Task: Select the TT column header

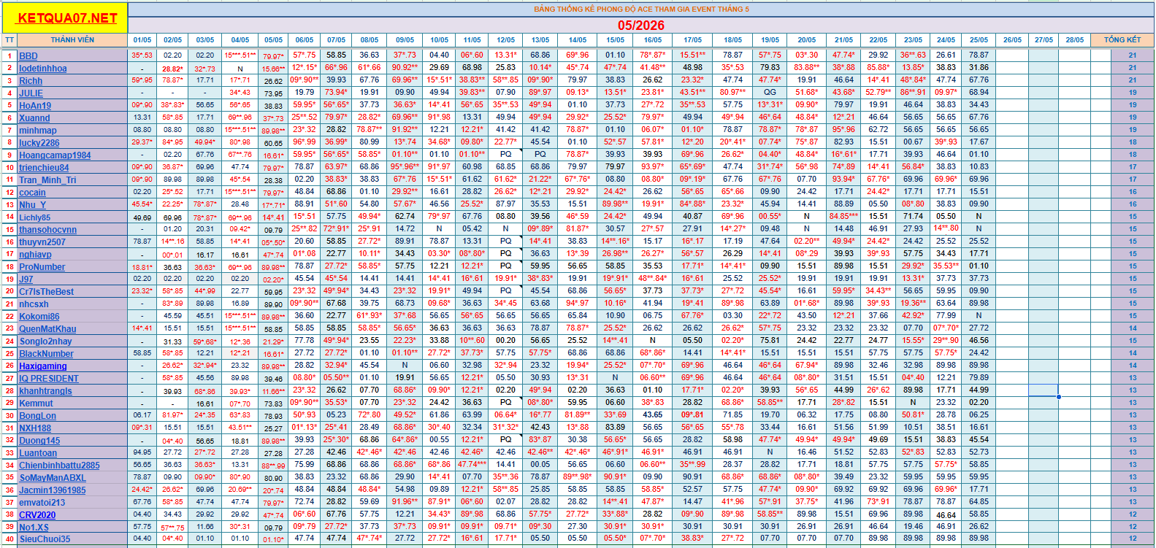Action: tap(9, 40)
